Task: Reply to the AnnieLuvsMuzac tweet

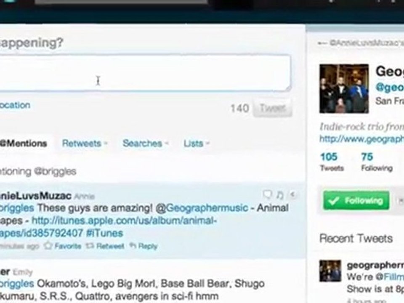Action: coord(143,246)
